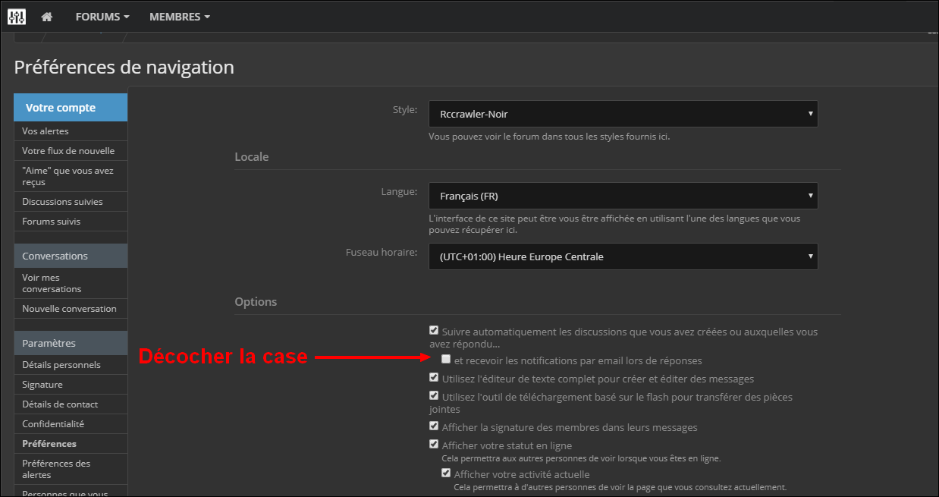Go to the home page icon
This screenshot has width=939, height=497.
click(47, 17)
